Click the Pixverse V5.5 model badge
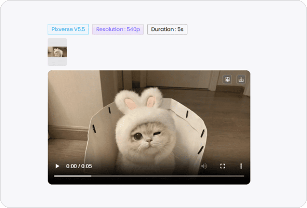 68,29
